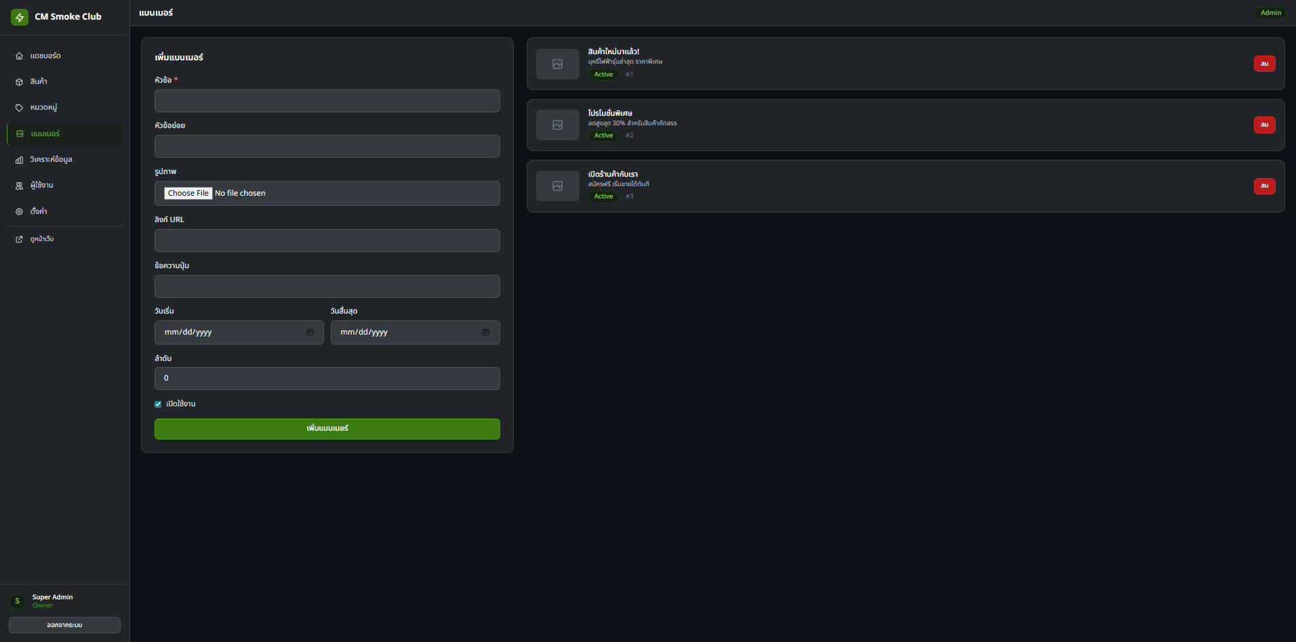Viewport: 1296px width, 642px height.
Task: Click the green เพิ่มแบนเนอร์ submit button
Action: pyautogui.click(x=327, y=429)
